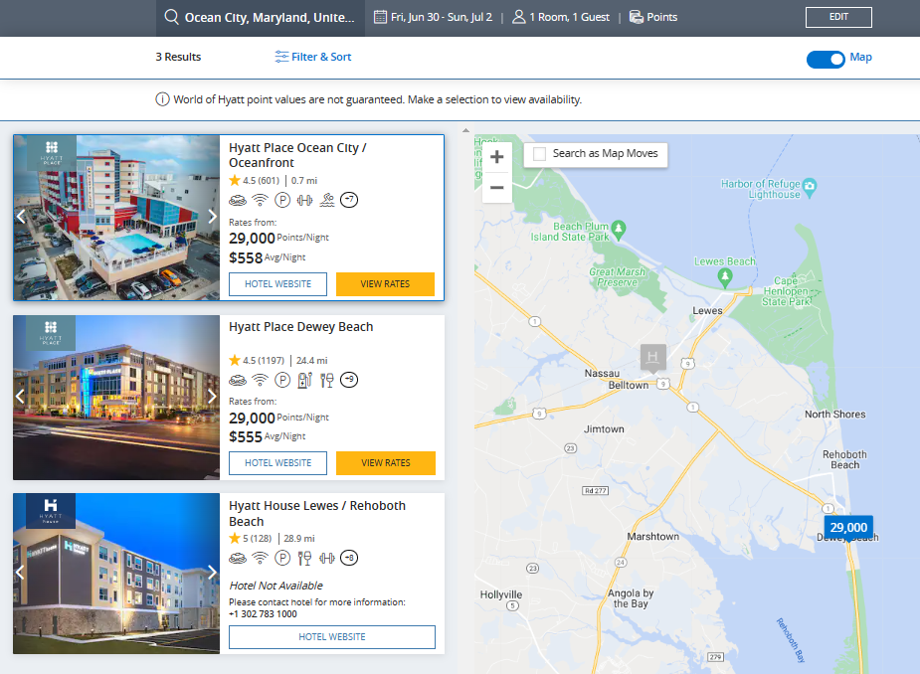920x674 pixels.
Task: Click the restaurant icon for Hyatt Place Dewey Beach
Action: pyautogui.click(x=327, y=380)
